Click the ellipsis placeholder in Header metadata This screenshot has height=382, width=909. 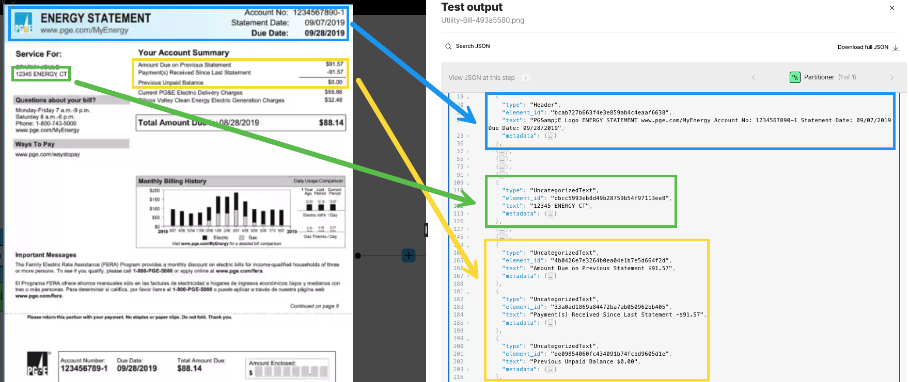pos(551,136)
